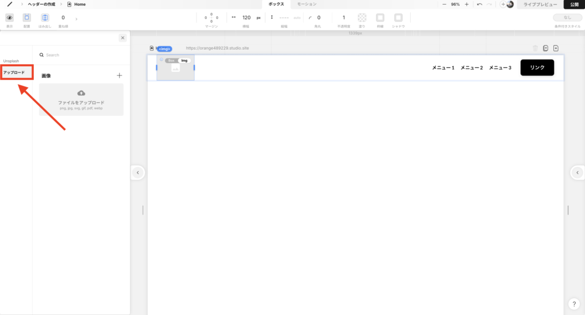Image resolution: width=585 pixels, height=315 pixels.
Task: Add new page with plus-page icon
Action: tap(556, 48)
